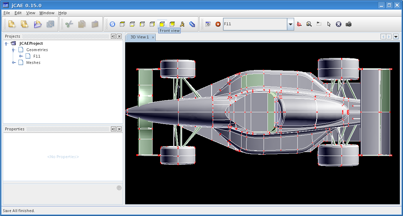
Task: Click the Cut scissors icon
Action: tap(69, 24)
